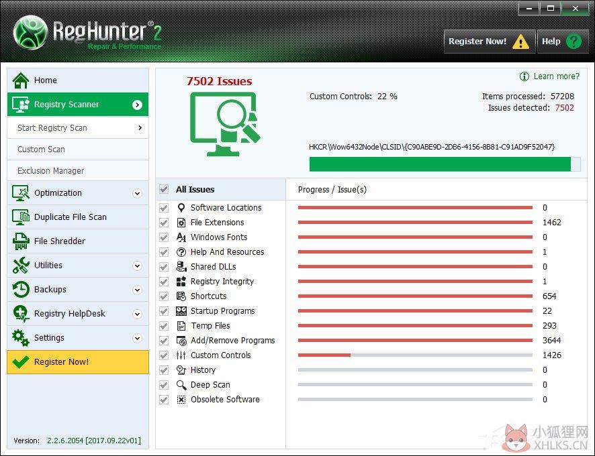
Task: Uncheck the Obsolete Software checkbox
Action: (164, 400)
